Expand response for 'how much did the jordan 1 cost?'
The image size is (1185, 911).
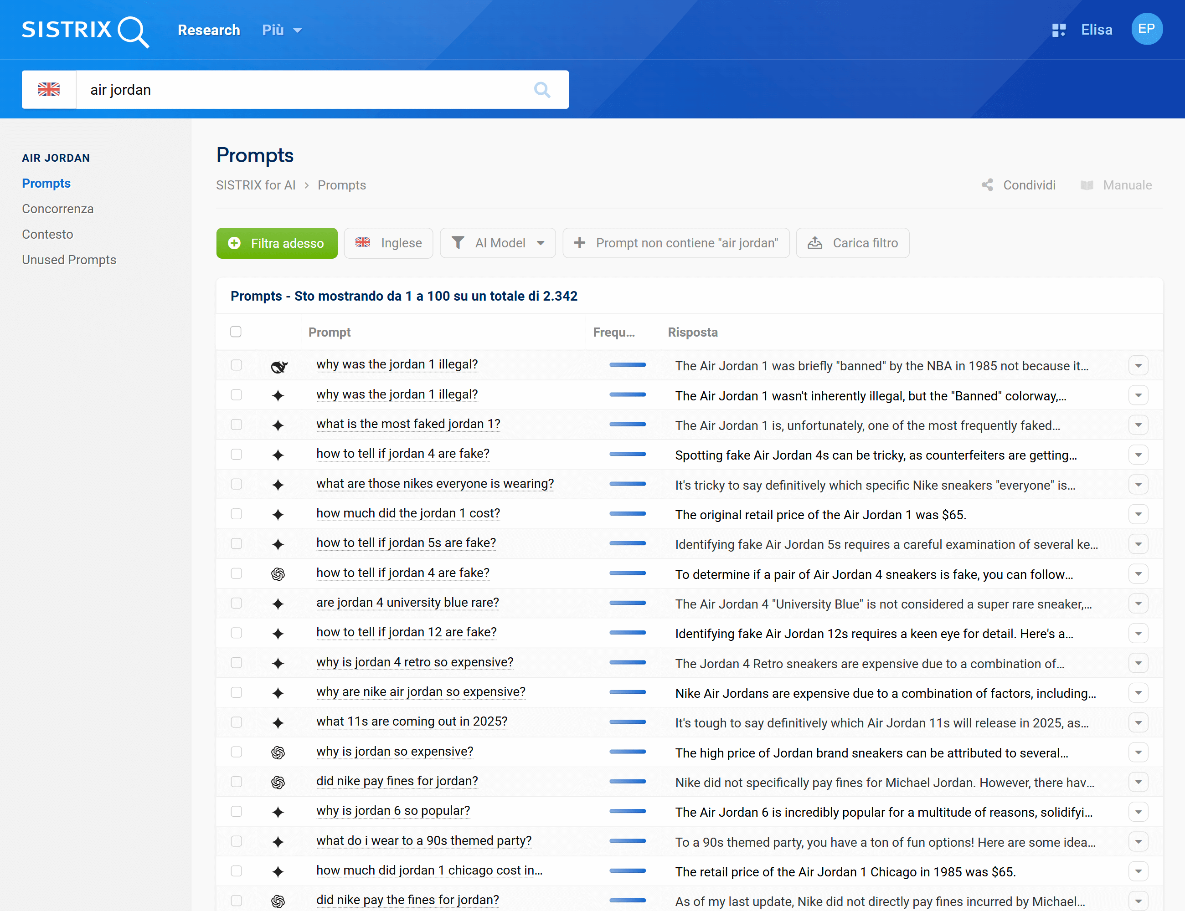click(x=1139, y=514)
